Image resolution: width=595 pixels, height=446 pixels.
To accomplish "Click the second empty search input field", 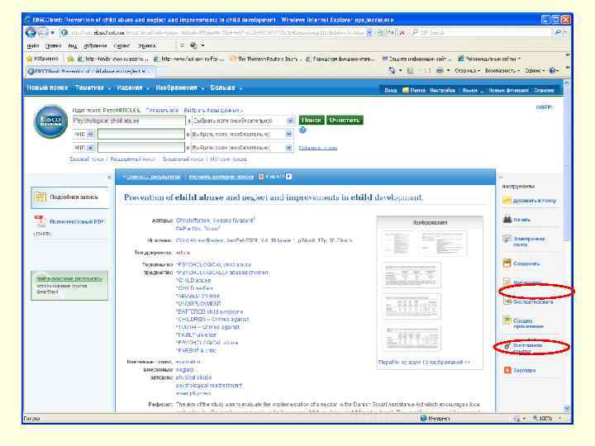I will (x=140, y=135).
